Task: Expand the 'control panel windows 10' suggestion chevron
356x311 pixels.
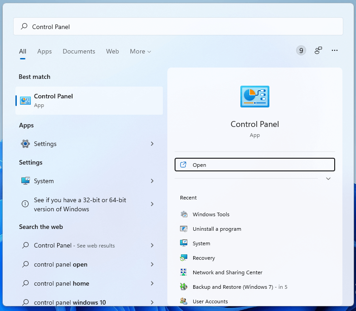Action: pyautogui.click(x=152, y=302)
